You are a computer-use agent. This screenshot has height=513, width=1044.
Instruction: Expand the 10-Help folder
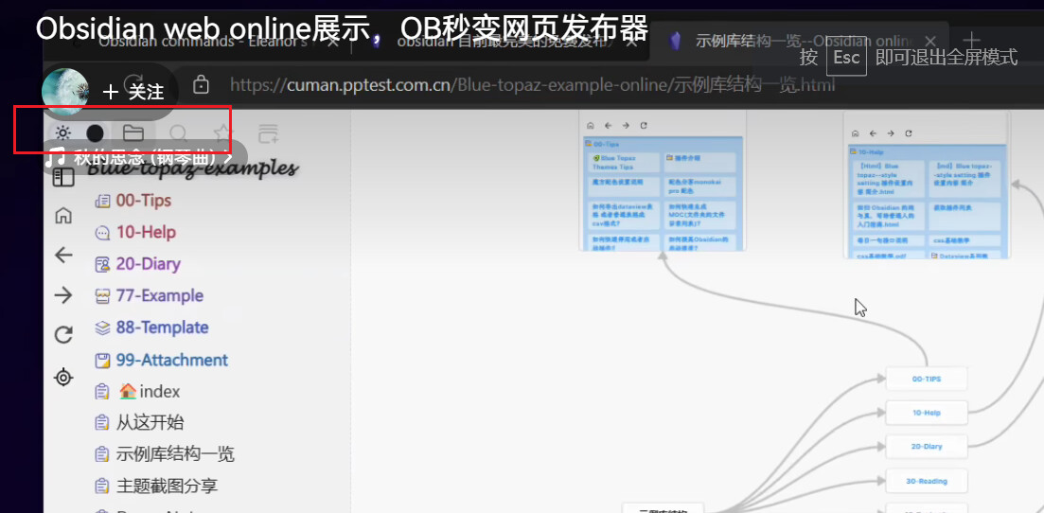pos(146,233)
